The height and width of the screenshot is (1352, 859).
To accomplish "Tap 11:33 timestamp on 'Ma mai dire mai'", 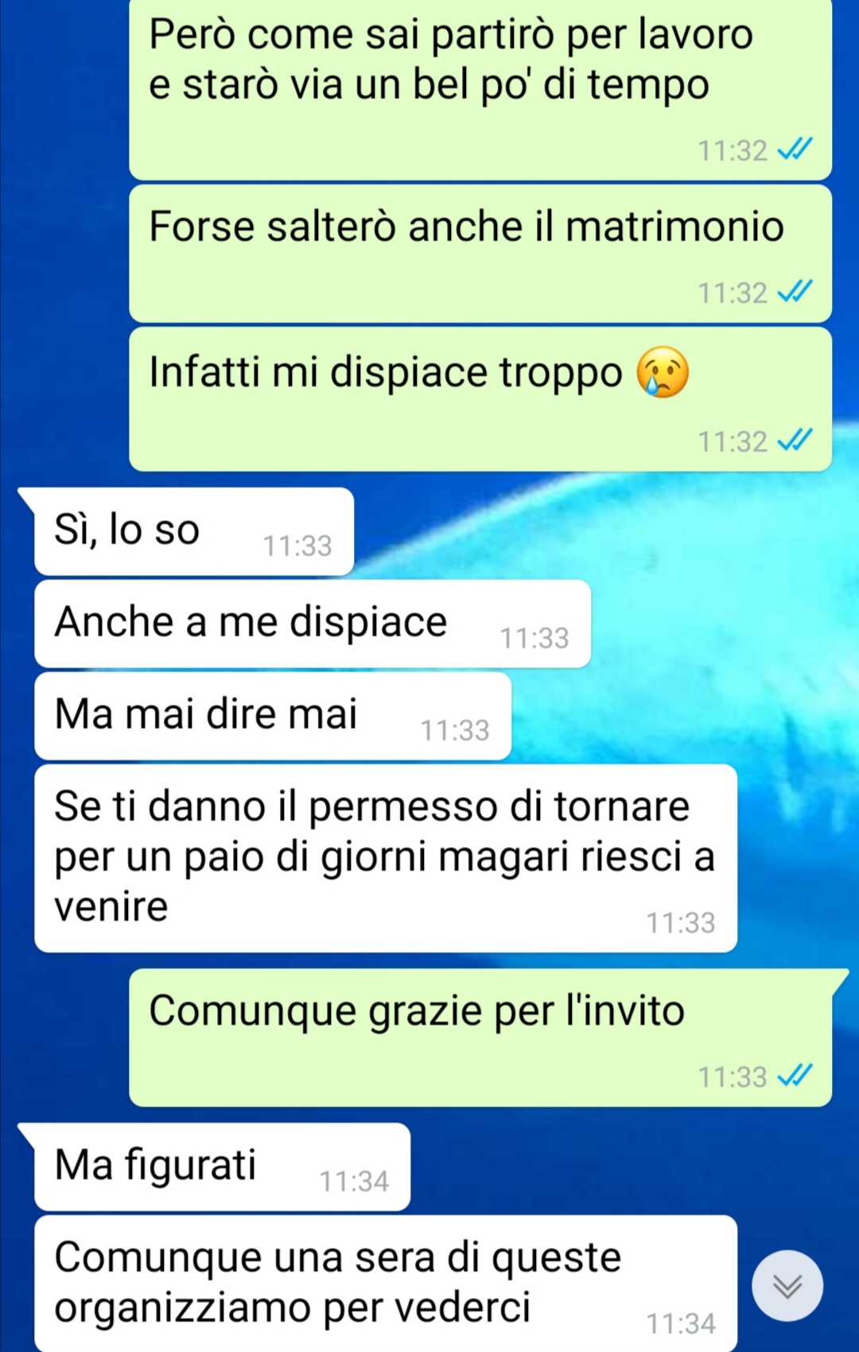I will click(x=455, y=730).
